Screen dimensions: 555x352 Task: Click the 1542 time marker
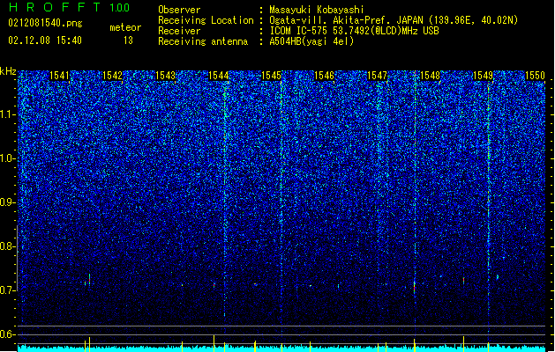[112, 76]
